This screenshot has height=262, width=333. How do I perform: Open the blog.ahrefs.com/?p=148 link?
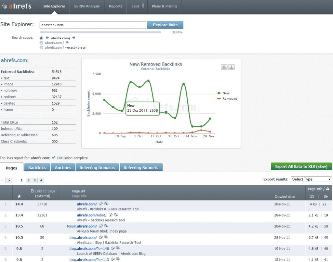pyautogui.click(x=89, y=248)
